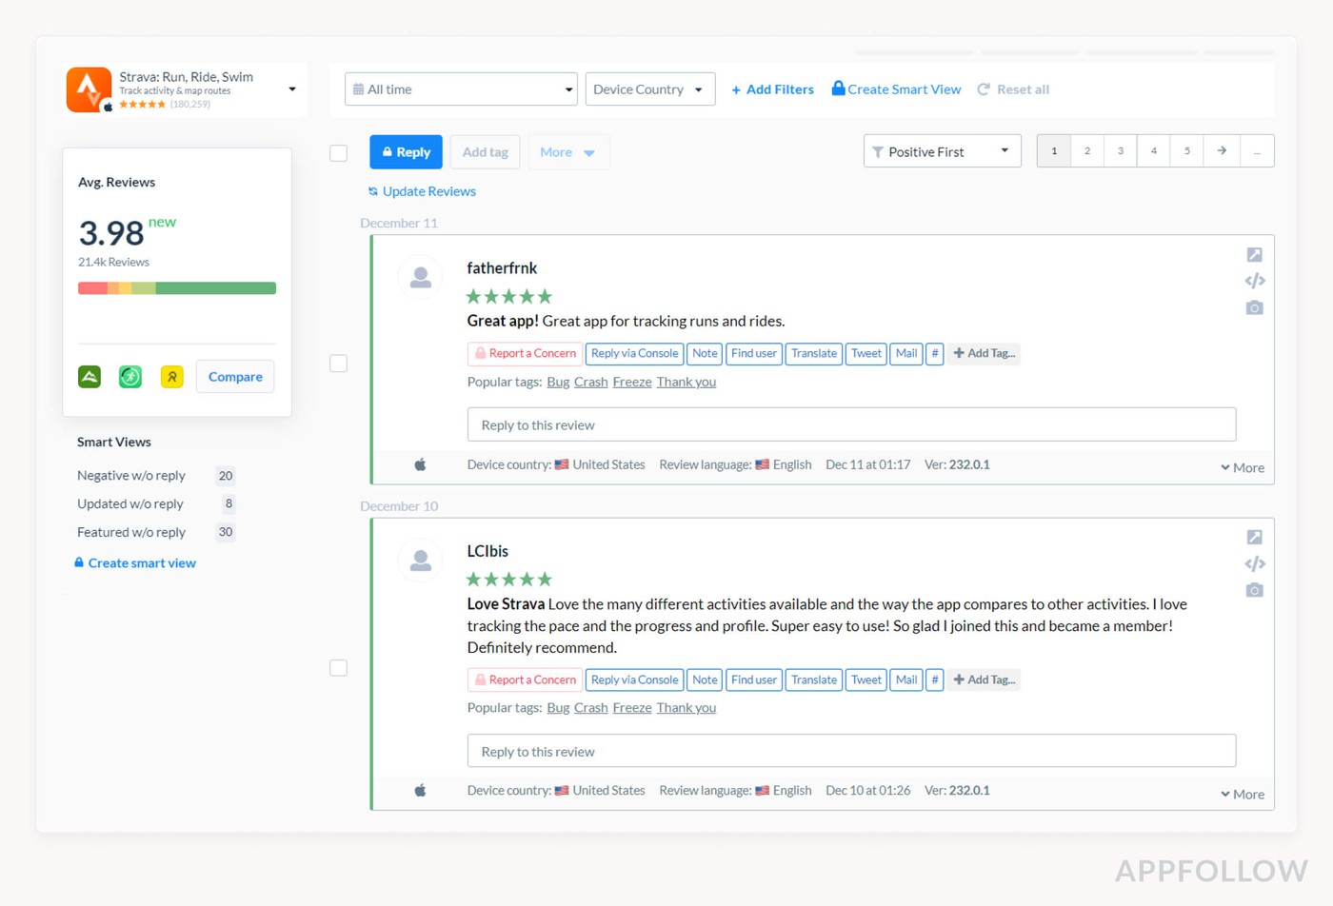
Task: Click the Compare button
Action: point(235,377)
